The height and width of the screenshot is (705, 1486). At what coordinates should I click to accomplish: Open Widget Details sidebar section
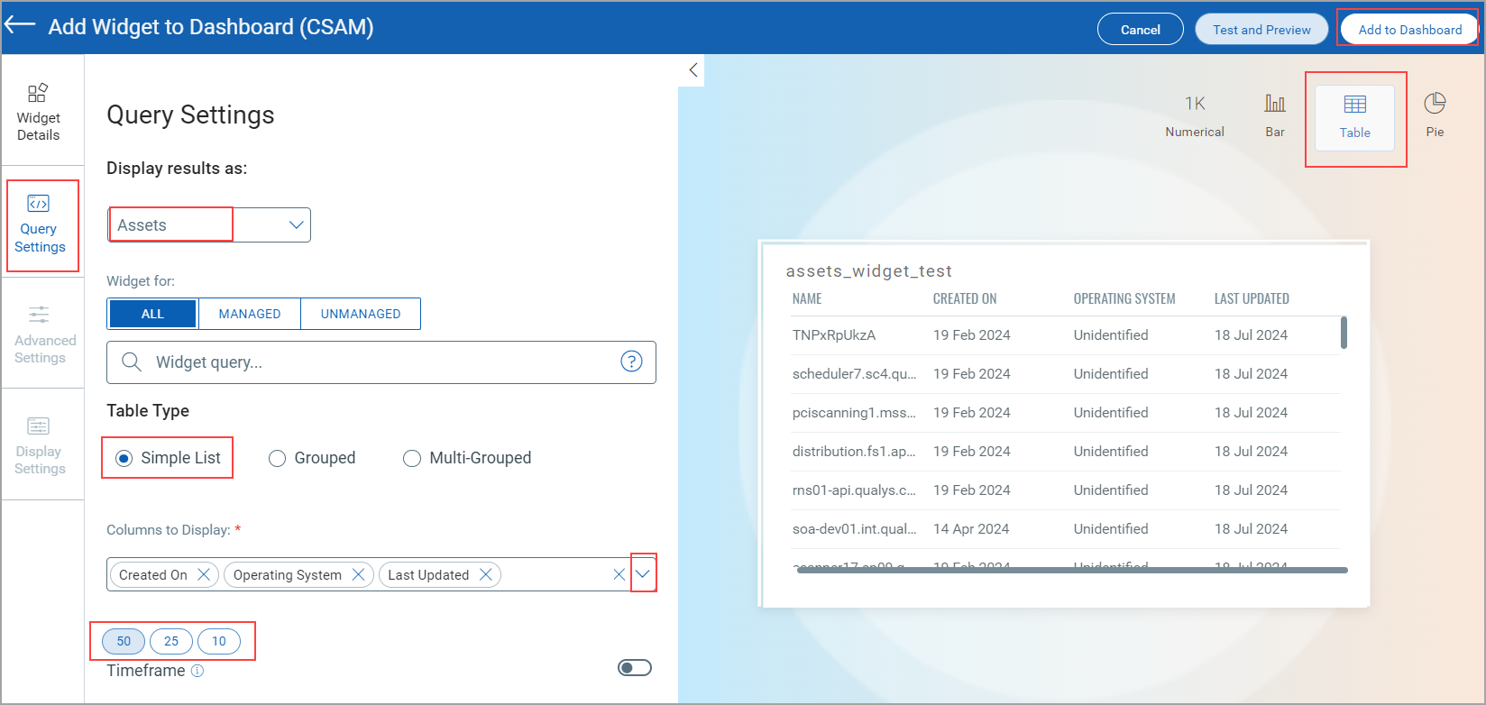[x=38, y=113]
